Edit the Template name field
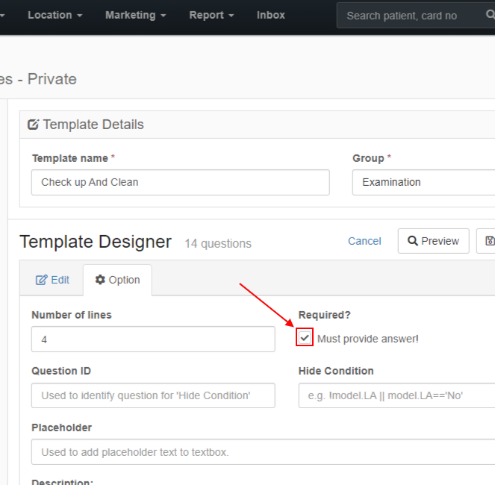 (180, 182)
